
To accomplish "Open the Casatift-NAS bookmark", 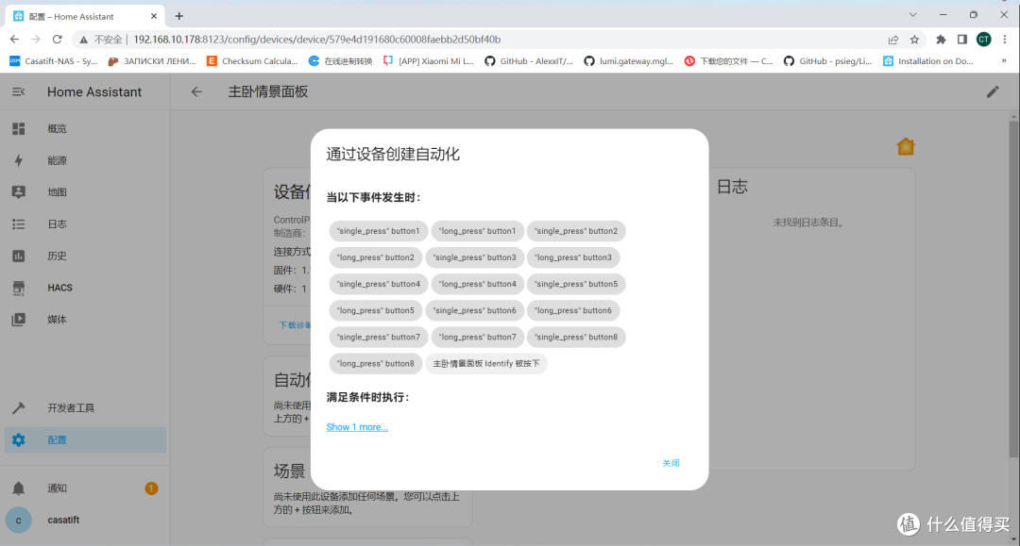I will [x=53, y=61].
